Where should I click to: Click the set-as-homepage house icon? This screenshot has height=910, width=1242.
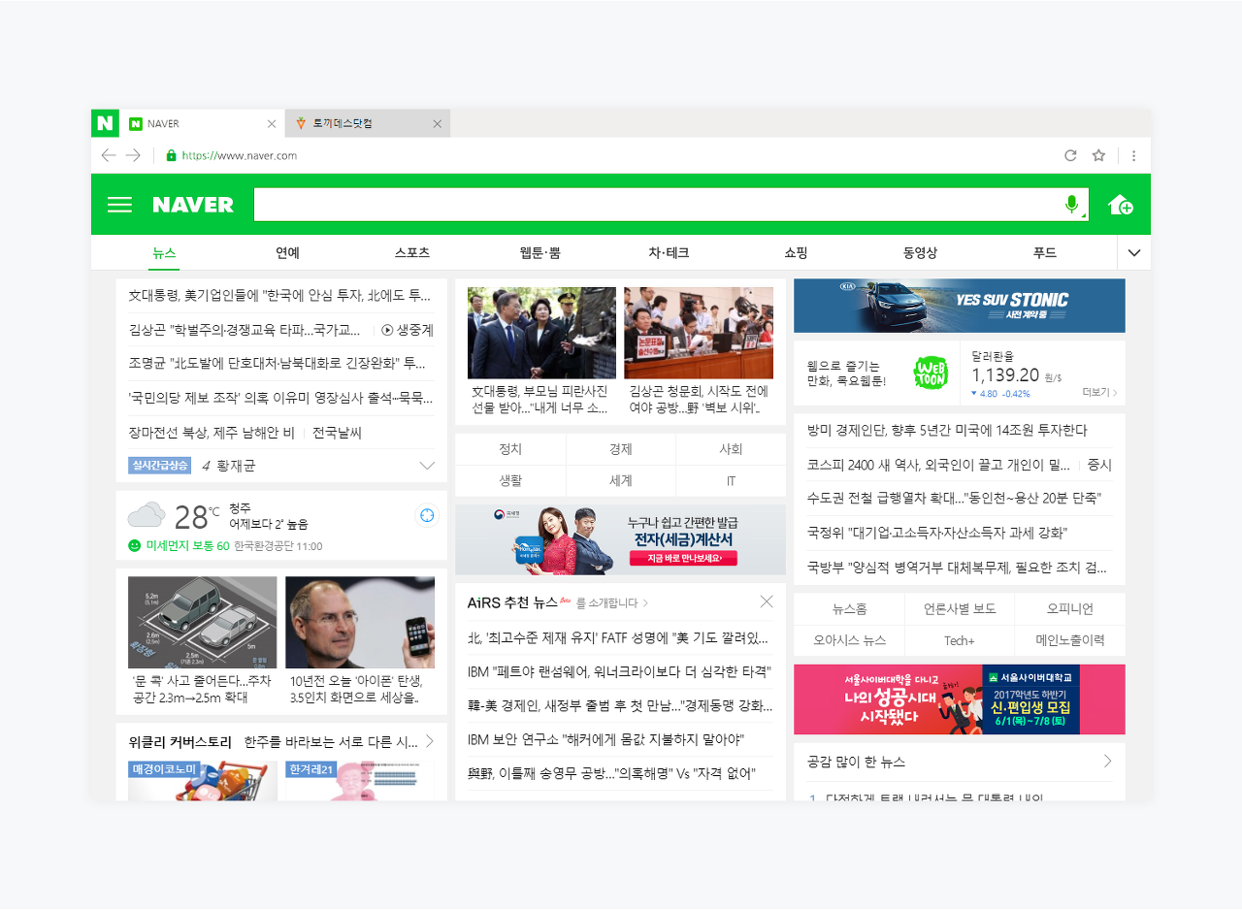pyautogui.click(x=1121, y=205)
